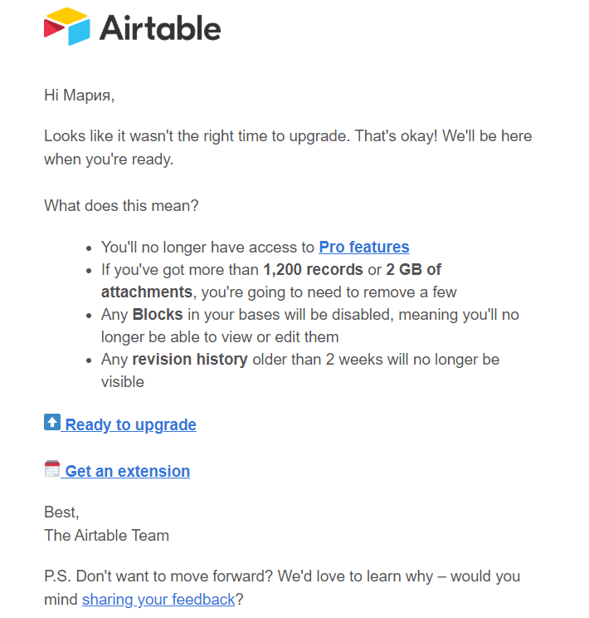Click 'The Airtable Team' signature
589x618 pixels.
tap(107, 535)
